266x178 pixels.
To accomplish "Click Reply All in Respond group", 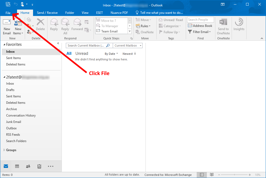I will coord(65,27).
